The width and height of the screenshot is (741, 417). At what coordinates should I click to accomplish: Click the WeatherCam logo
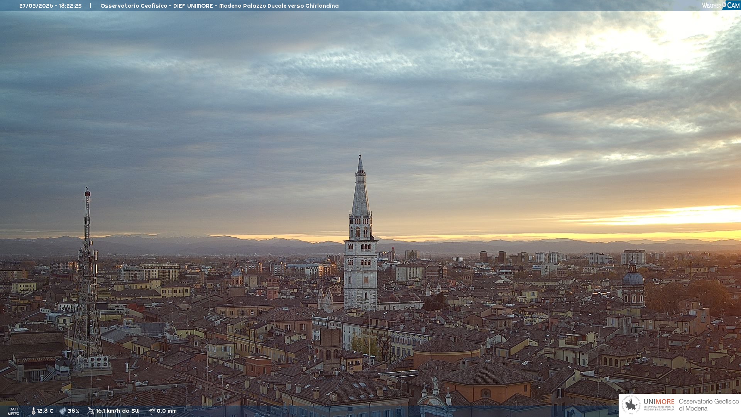[721, 5]
